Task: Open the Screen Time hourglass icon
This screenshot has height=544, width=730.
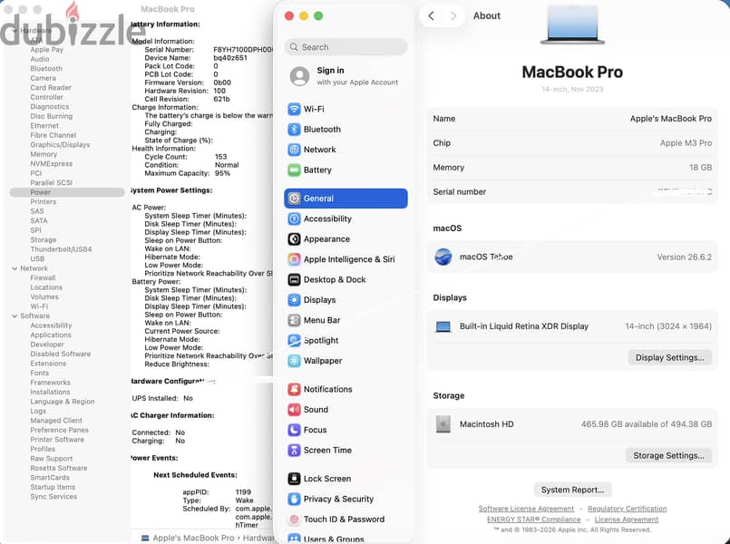Action: pyautogui.click(x=294, y=450)
